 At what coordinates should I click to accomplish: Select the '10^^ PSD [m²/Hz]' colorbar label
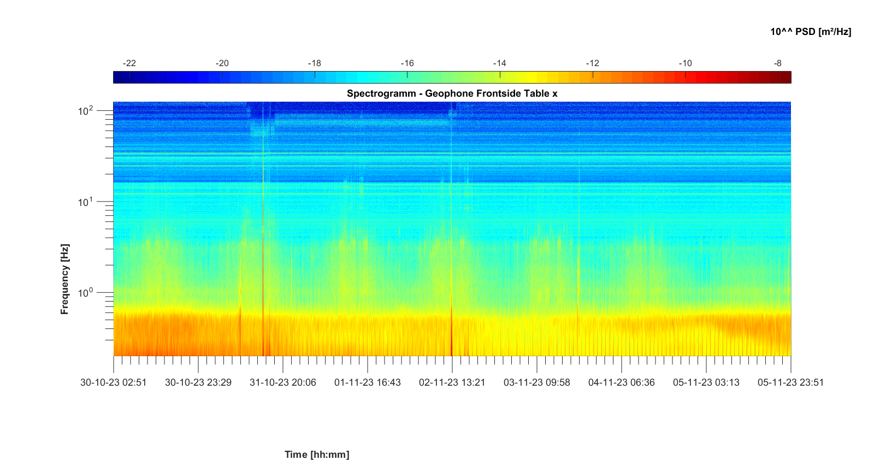click(811, 32)
